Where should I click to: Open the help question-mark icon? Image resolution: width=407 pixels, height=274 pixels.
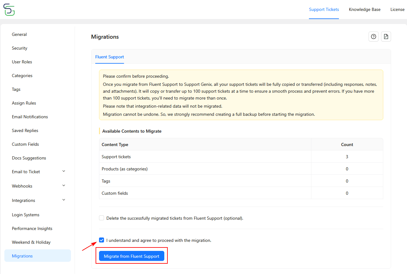pyautogui.click(x=373, y=37)
